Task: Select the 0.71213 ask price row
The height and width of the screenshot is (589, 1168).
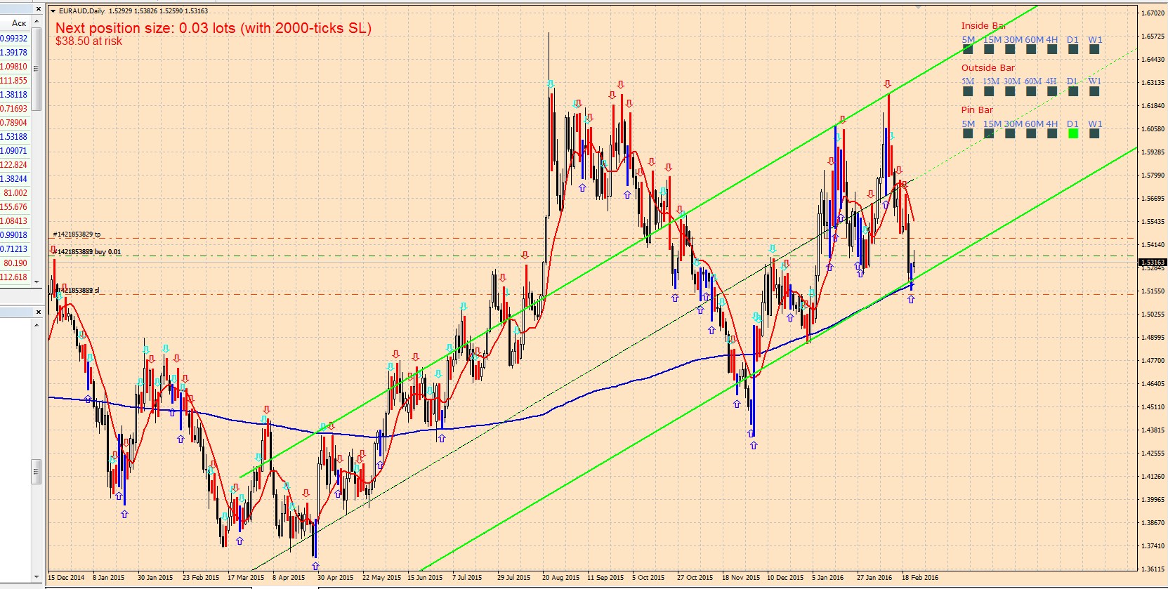Action: click(15, 249)
